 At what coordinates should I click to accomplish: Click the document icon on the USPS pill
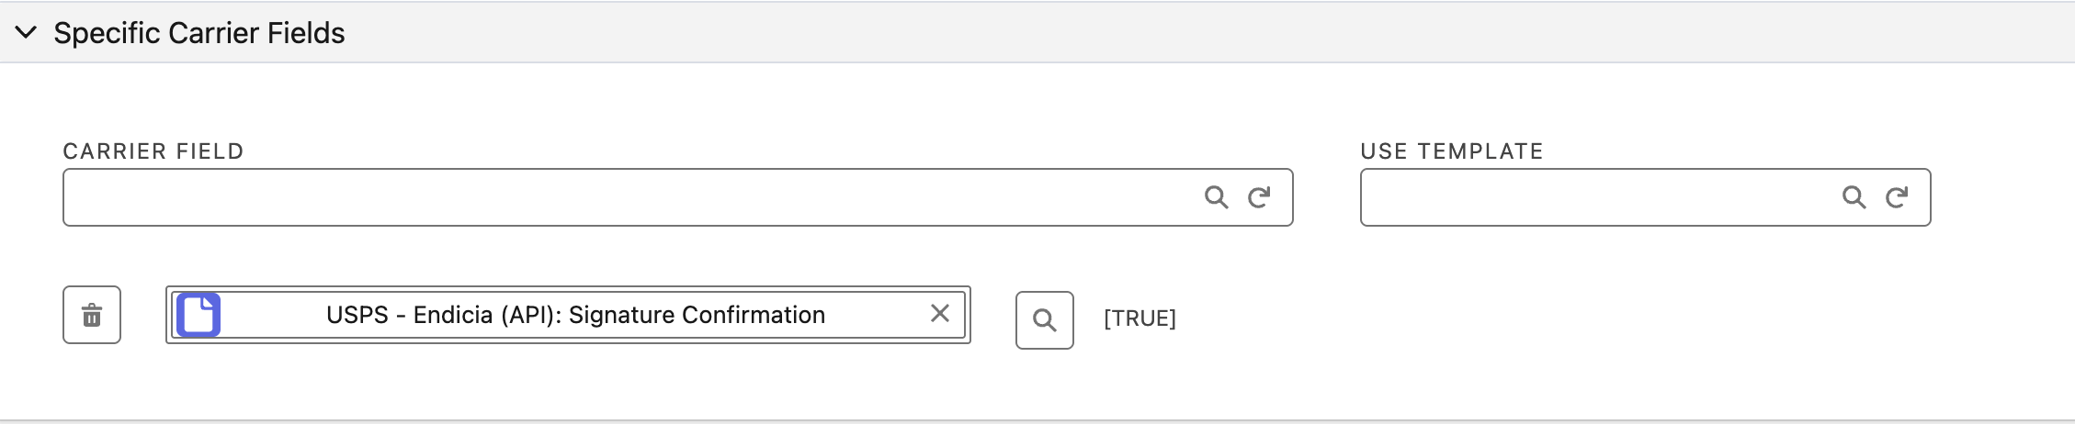(198, 315)
